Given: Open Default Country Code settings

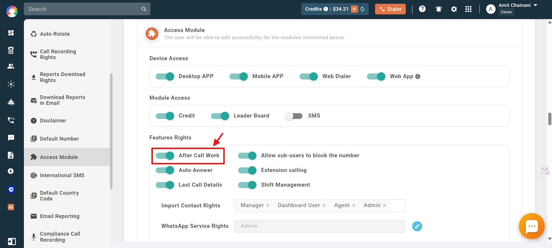Looking at the screenshot, I should click(x=67, y=196).
